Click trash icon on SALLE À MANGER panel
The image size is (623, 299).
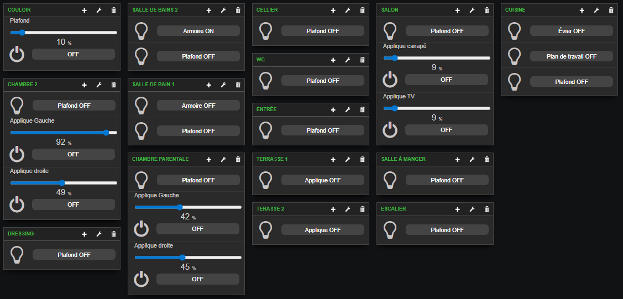[486, 159]
